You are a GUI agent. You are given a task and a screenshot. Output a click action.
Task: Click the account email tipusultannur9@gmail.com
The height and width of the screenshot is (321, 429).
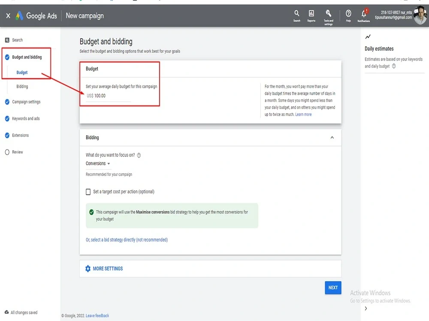click(x=393, y=18)
